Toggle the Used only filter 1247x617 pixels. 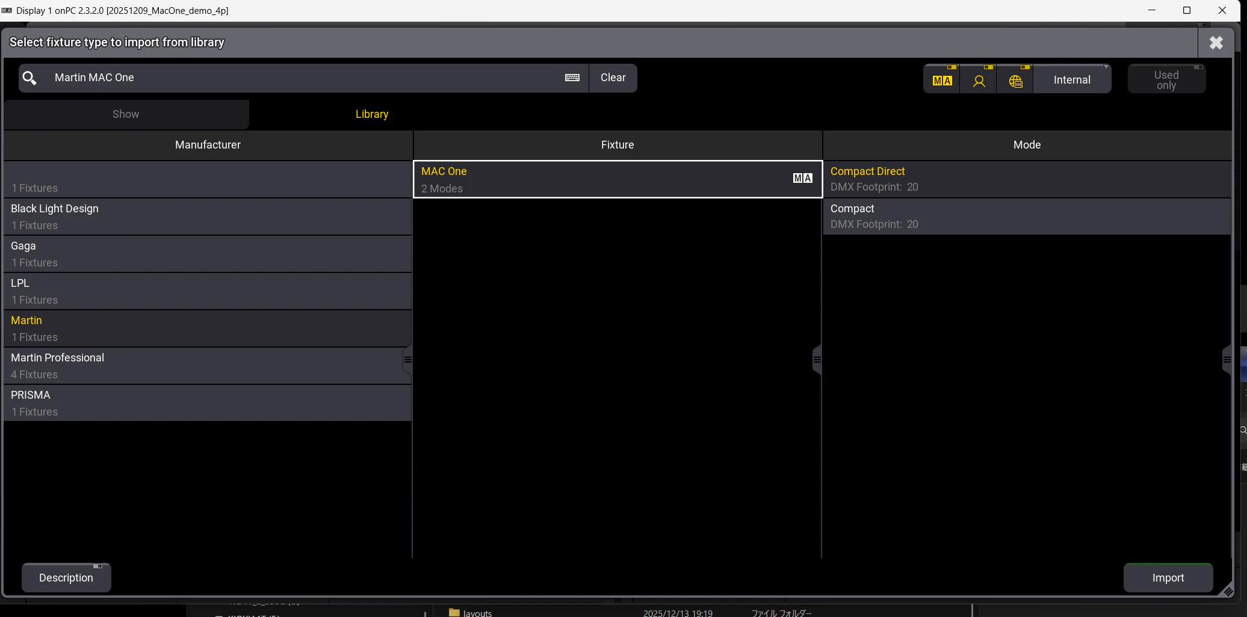(x=1166, y=79)
